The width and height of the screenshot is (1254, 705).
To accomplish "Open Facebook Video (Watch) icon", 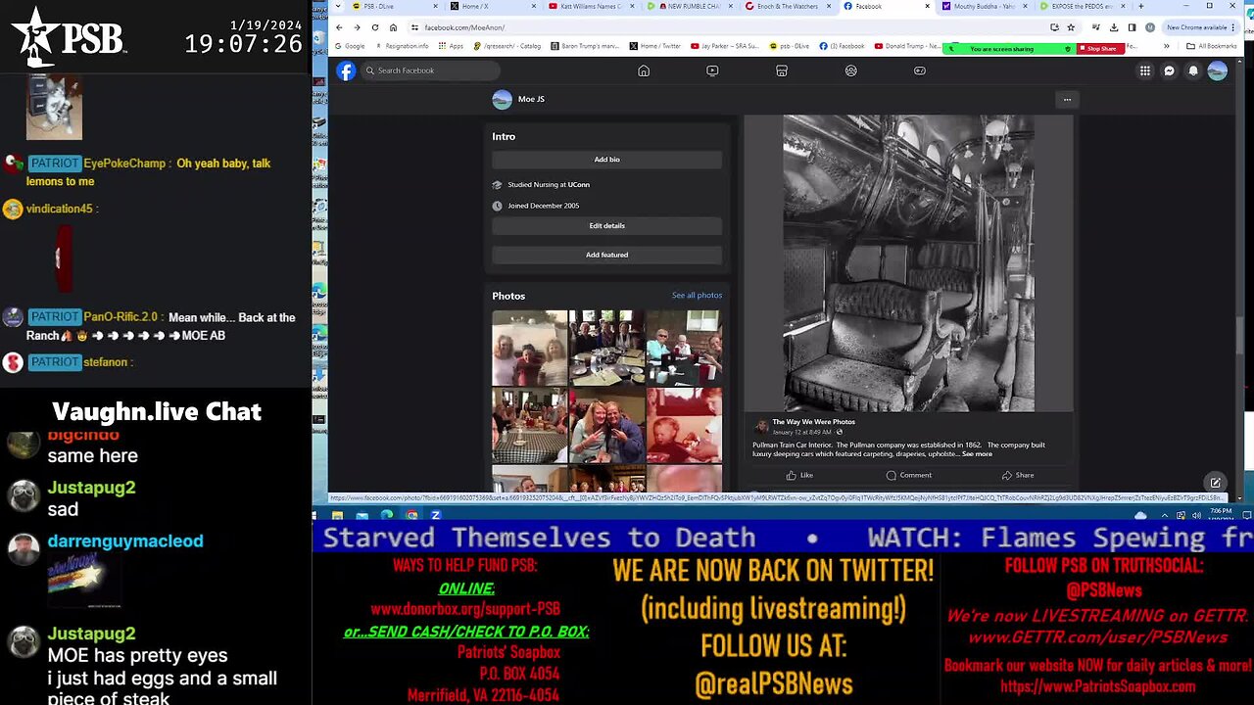I will pos(712,70).
